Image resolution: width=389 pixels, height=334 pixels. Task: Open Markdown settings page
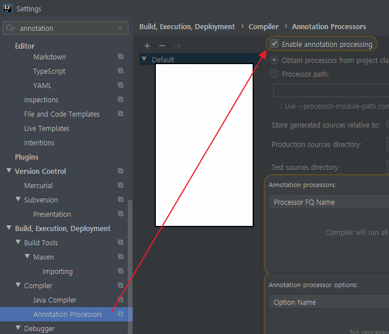(50, 57)
